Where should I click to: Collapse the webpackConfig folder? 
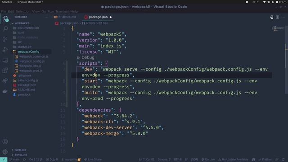26,52
